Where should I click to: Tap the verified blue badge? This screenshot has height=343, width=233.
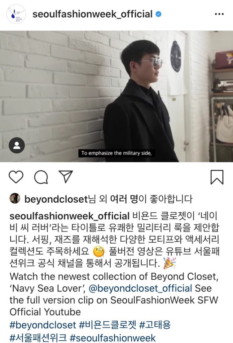[x=158, y=14]
